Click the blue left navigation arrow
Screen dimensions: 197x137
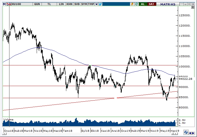tap(190, 133)
